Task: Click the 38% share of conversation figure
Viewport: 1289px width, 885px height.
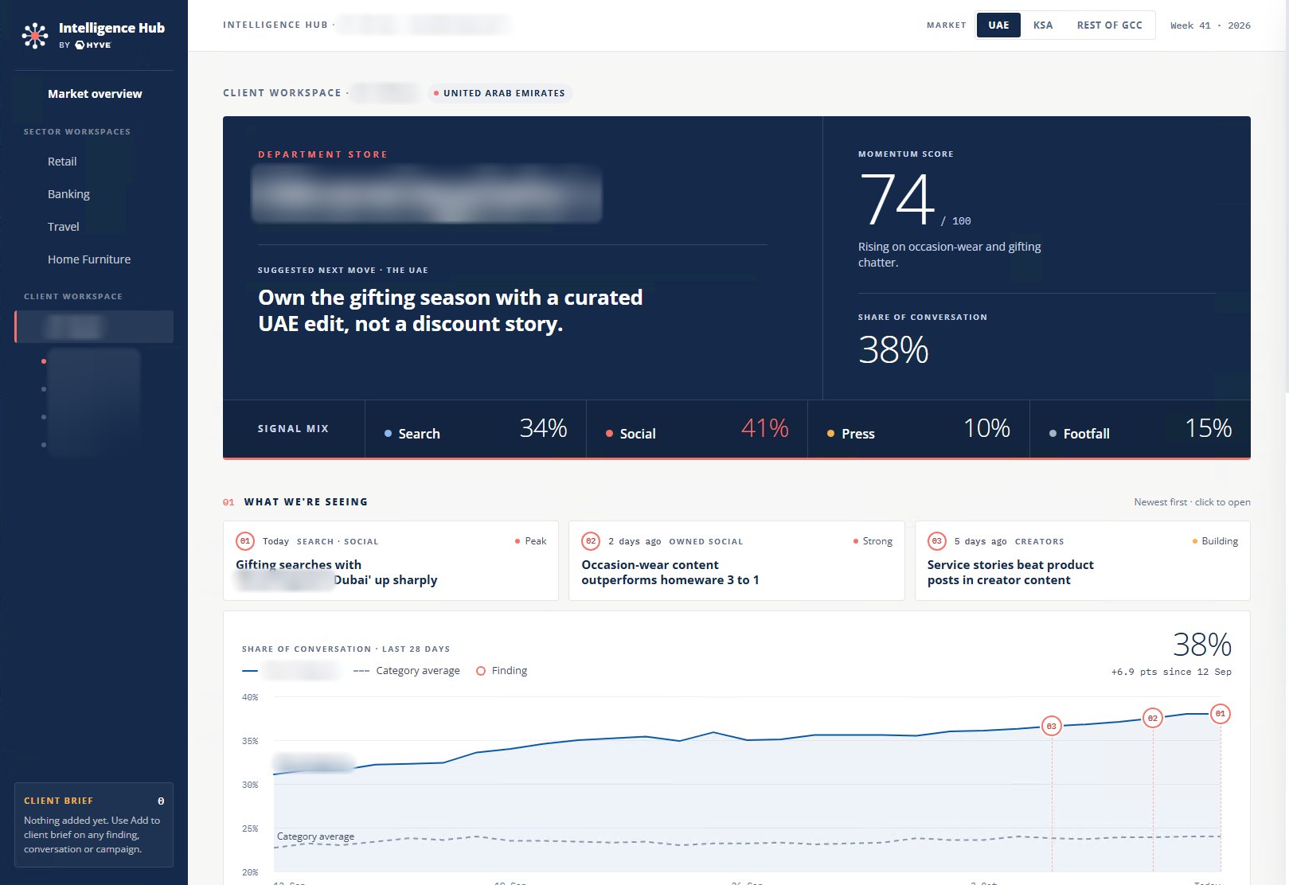Action: [893, 350]
